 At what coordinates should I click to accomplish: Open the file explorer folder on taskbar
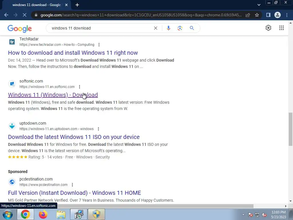[61, 215]
